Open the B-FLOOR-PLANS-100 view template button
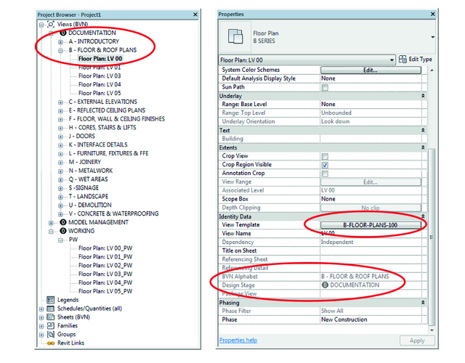This screenshot has height=363, width=465. click(x=371, y=225)
